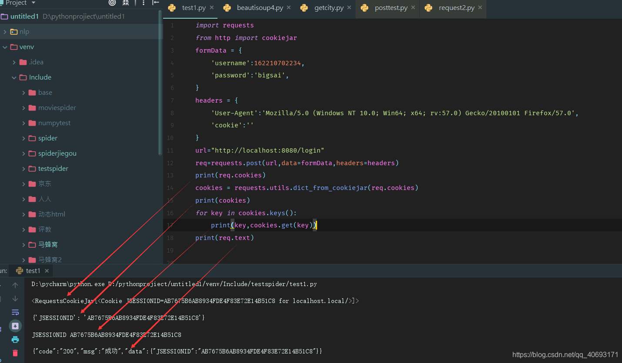Collapse the venv folder
The image size is (622, 363).
(x=5, y=47)
